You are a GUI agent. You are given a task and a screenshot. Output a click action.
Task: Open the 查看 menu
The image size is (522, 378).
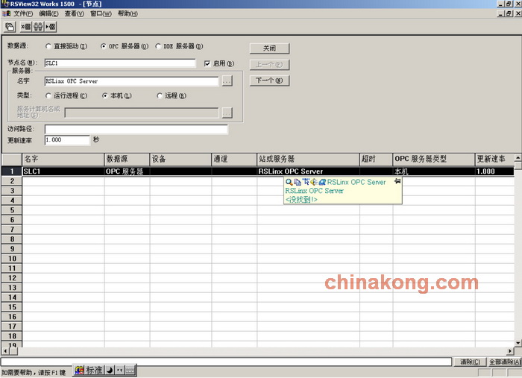pos(75,13)
